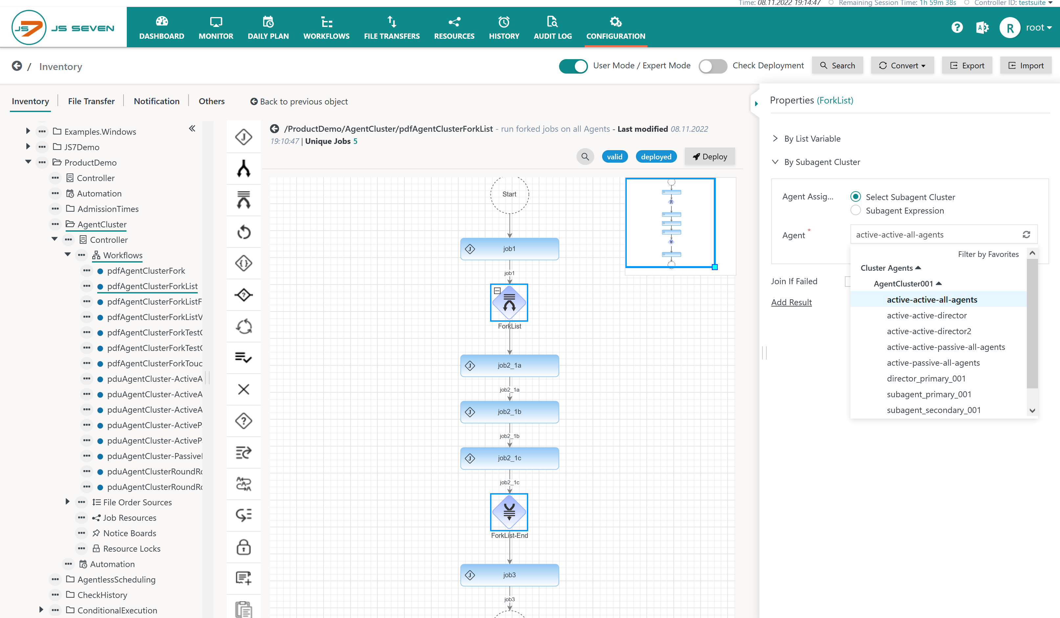Click Filter by Favorites in dropdown
The image size is (1060, 618).
pyautogui.click(x=988, y=254)
